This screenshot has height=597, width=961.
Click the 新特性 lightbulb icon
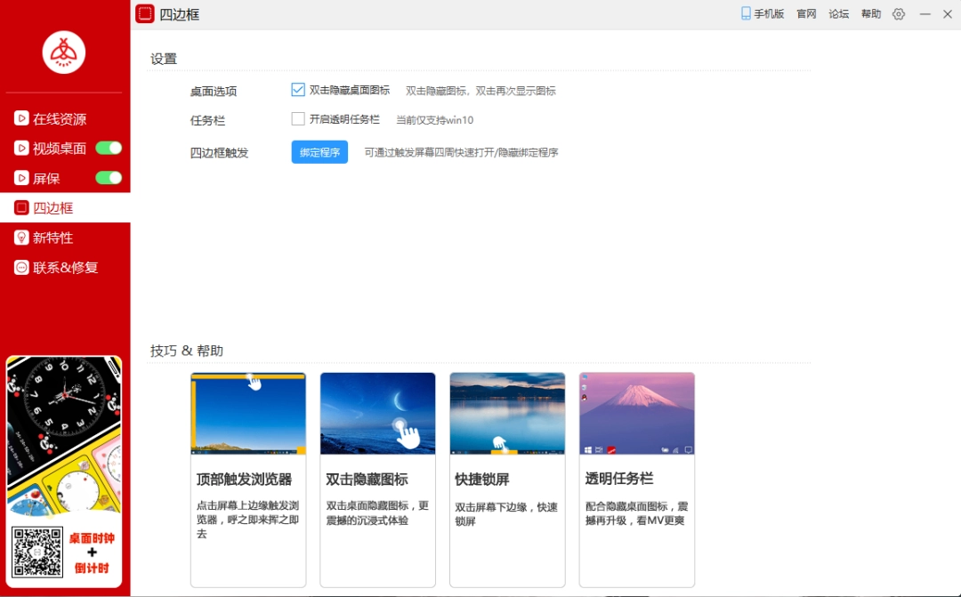coord(21,237)
